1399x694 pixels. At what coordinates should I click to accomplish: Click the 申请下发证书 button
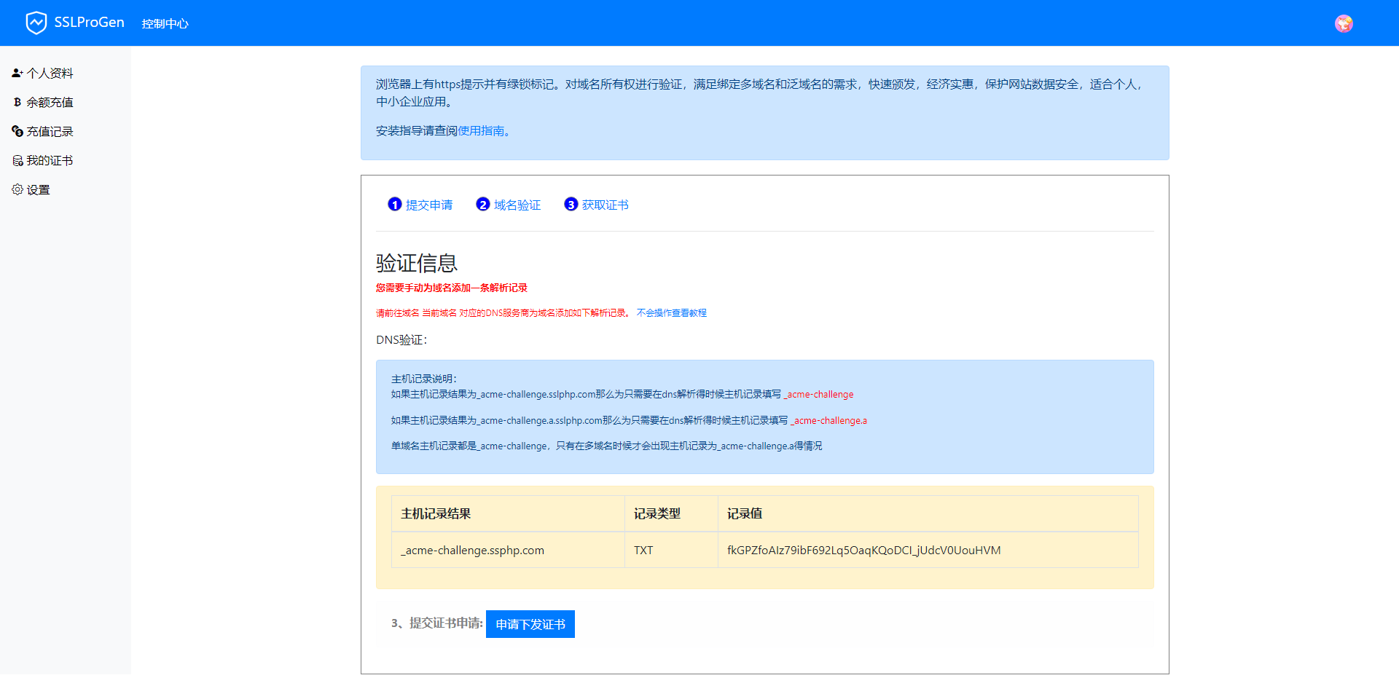[530, 624]
